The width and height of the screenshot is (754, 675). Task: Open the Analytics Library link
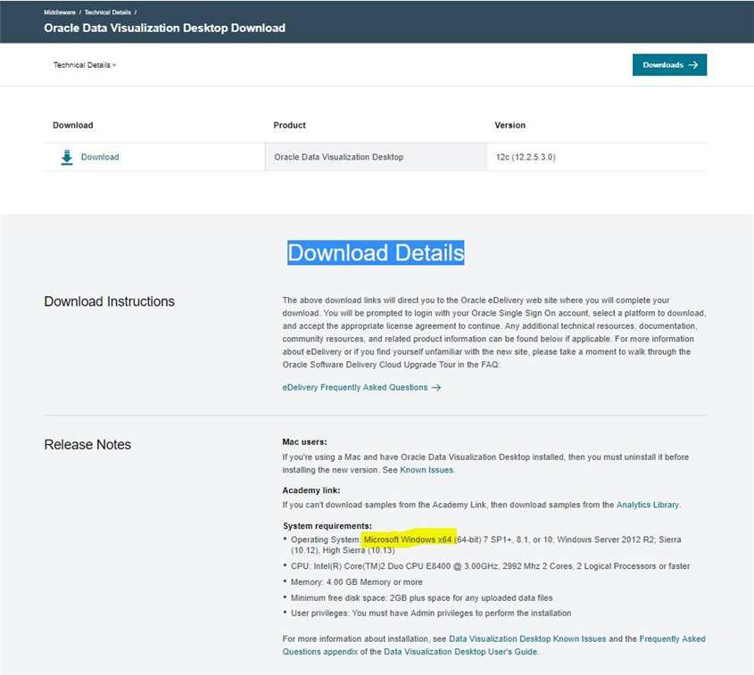pos(647,505)
